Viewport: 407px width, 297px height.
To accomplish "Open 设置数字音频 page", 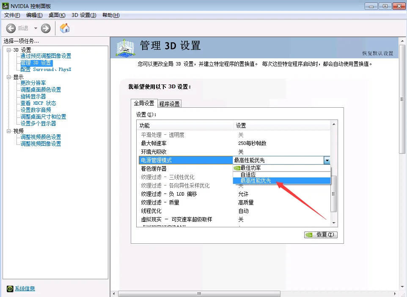I will (x=36, y=110).
